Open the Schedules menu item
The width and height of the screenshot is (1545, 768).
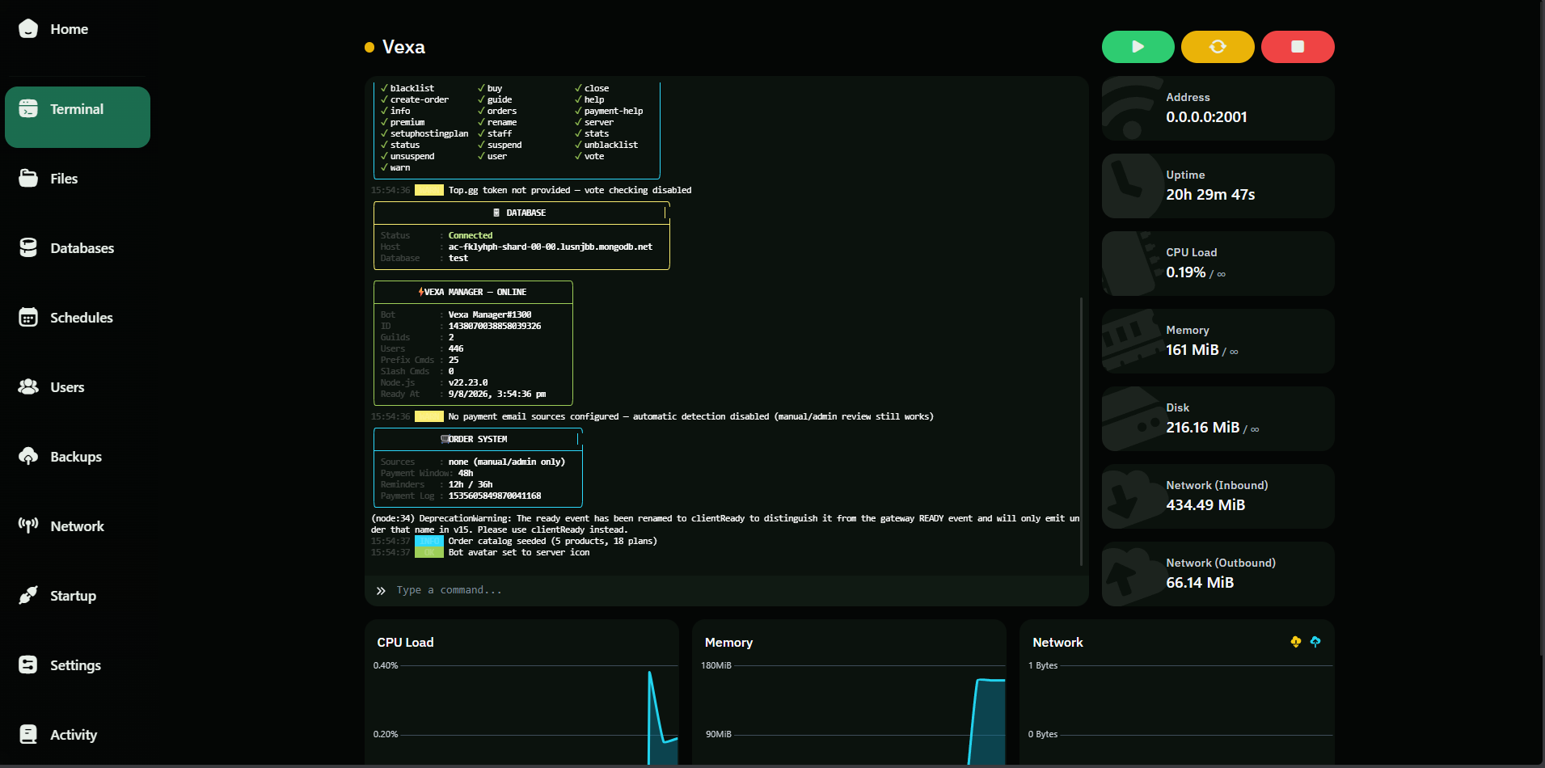click(77, 318)
